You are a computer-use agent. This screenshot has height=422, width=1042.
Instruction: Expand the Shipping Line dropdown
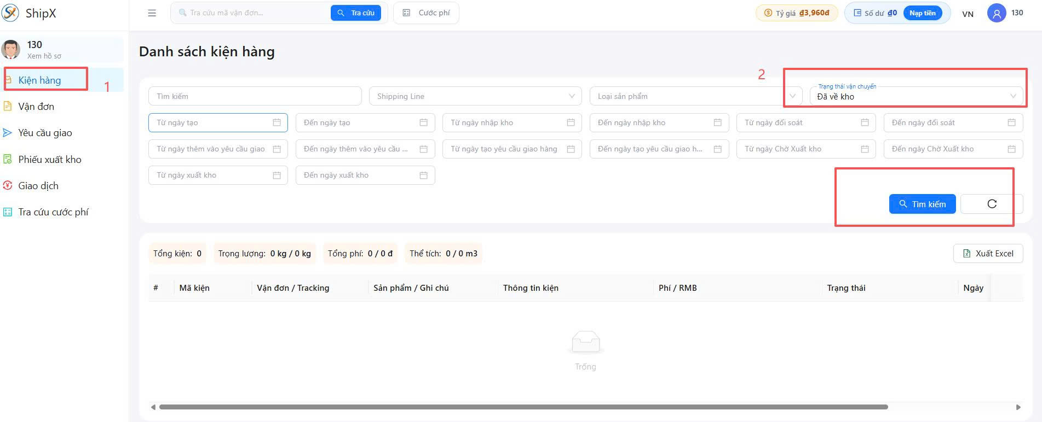[x=476, y=96]
